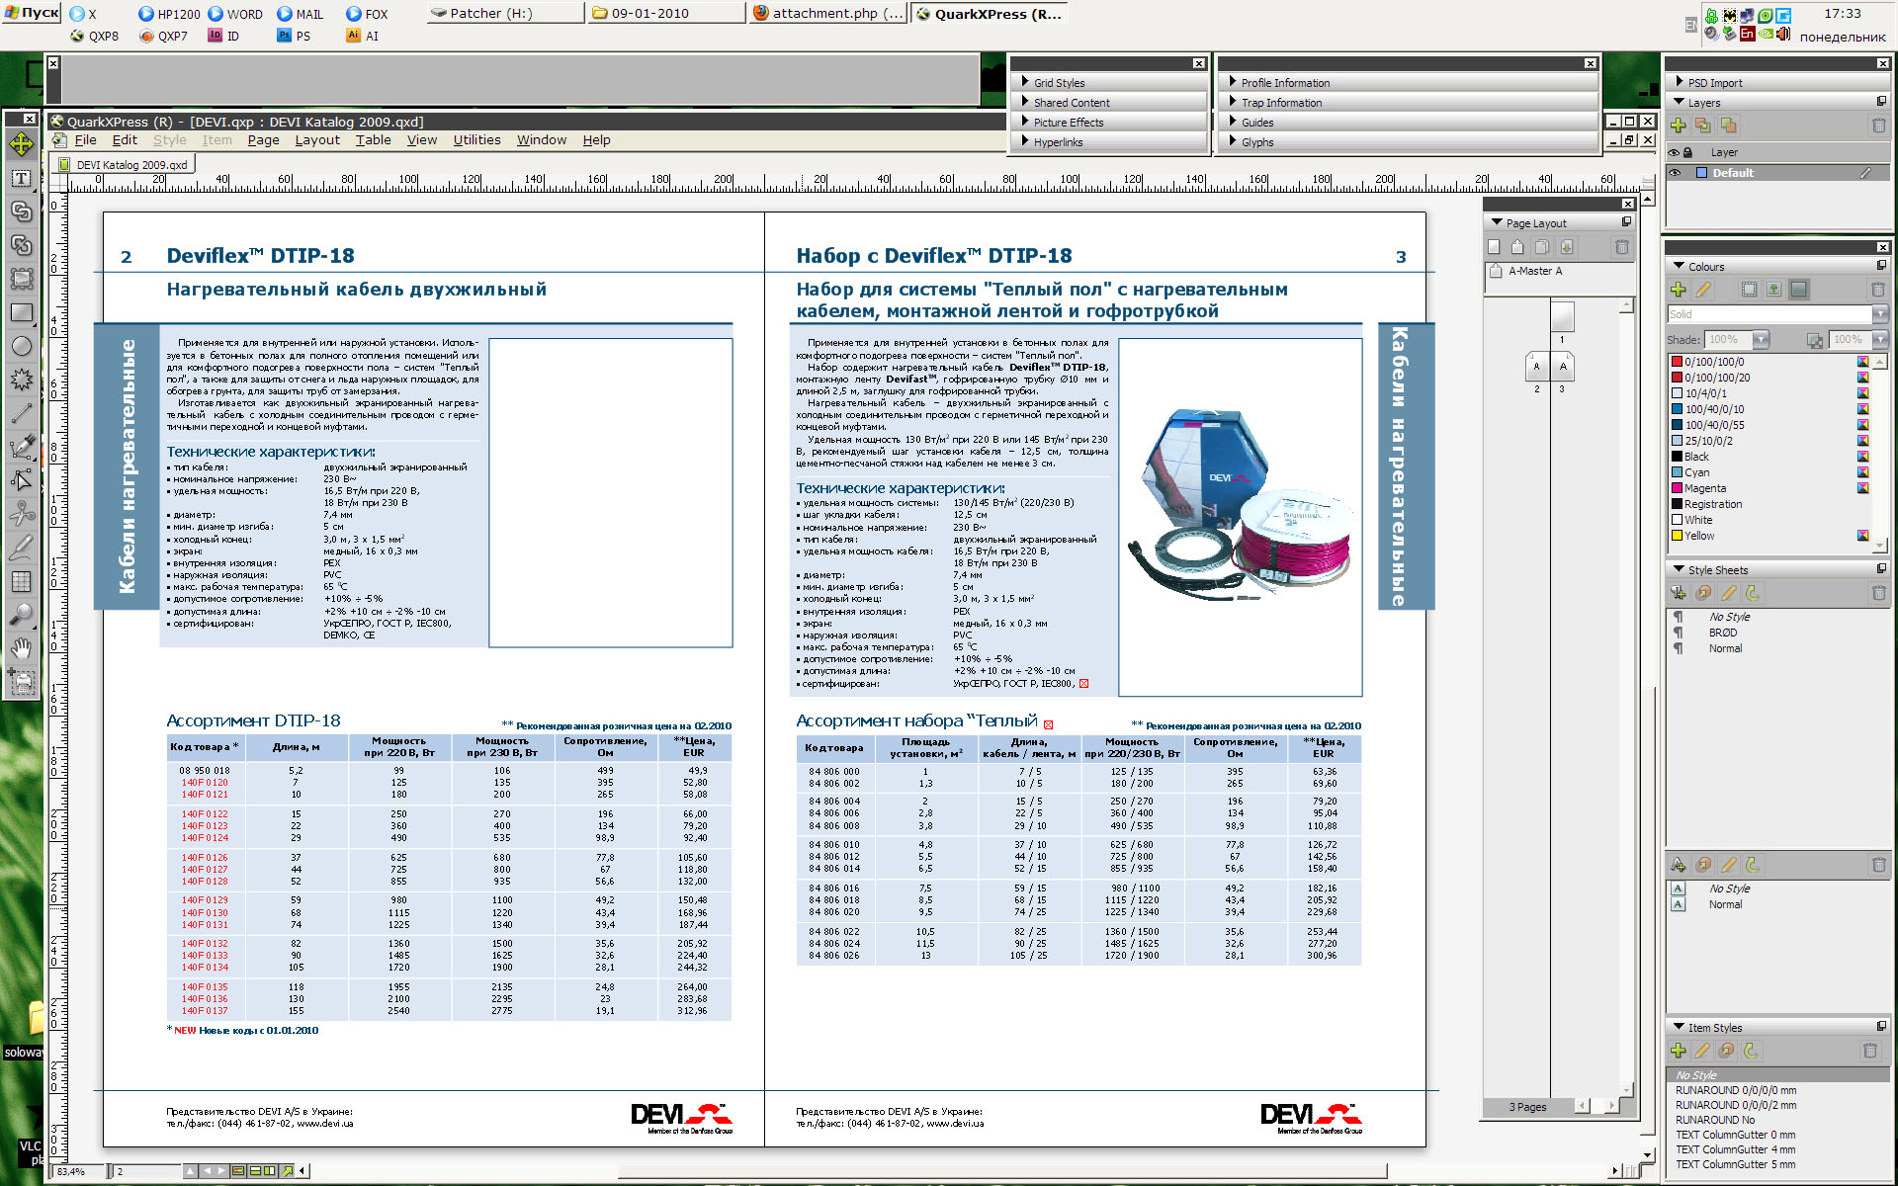The height and width of the screenshot is (1186, 1898).
Task: Open attachment.php taskbar window
Action: (x=828, y=13)
